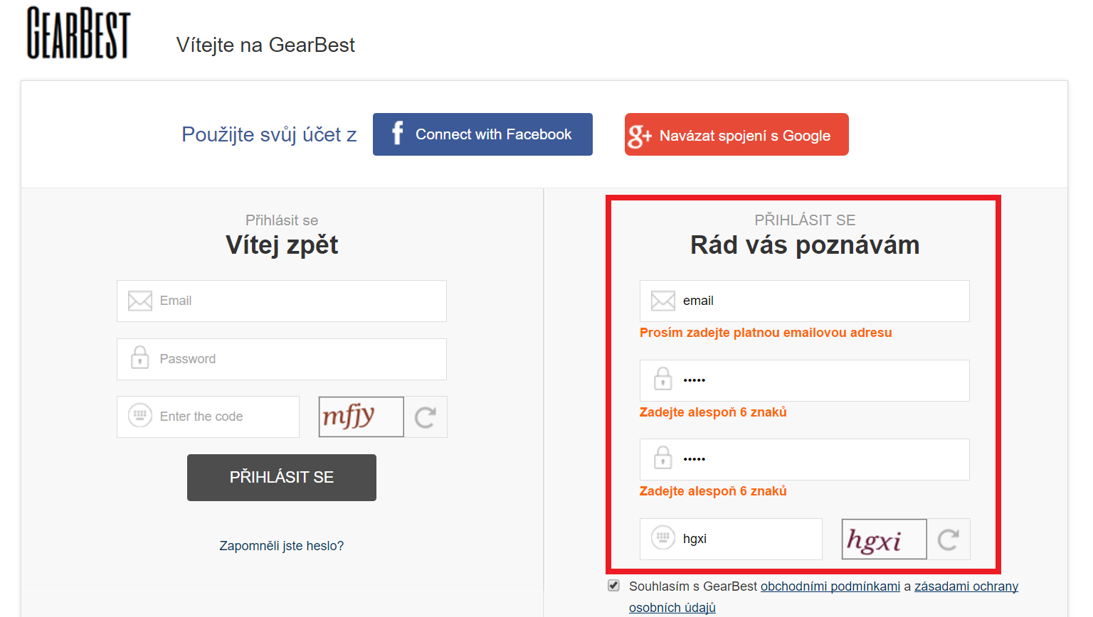Viewport: 1093px width, 617px height.
Task: Click the login password lock icon
Action: coord(140,358)
